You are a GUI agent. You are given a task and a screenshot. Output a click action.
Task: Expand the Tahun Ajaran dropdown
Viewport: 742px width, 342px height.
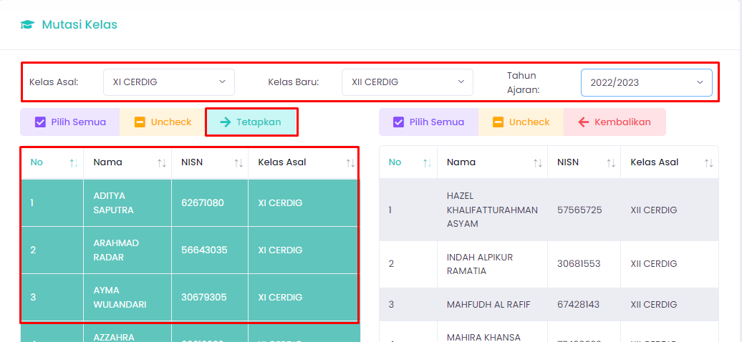click(646, 83)
